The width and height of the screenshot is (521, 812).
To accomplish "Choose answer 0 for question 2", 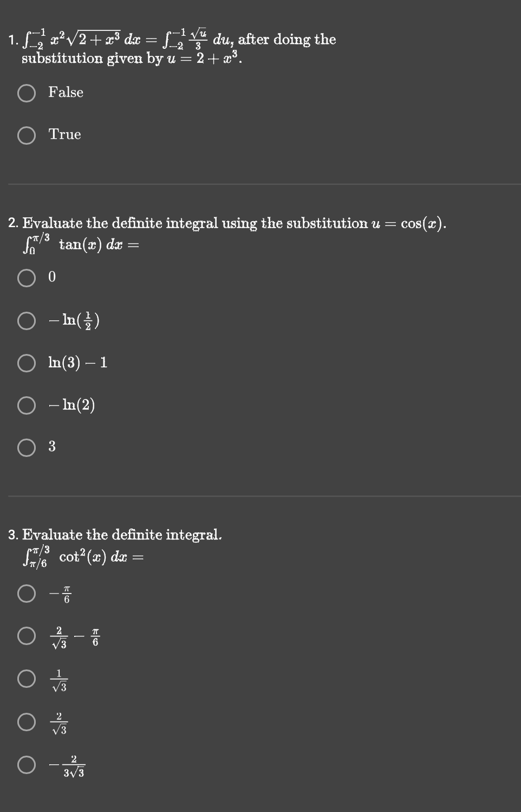I will point(26,279).
